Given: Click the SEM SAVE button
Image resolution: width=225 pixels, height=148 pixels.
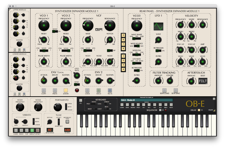Looking at the screenshot, I should point(176,90).
